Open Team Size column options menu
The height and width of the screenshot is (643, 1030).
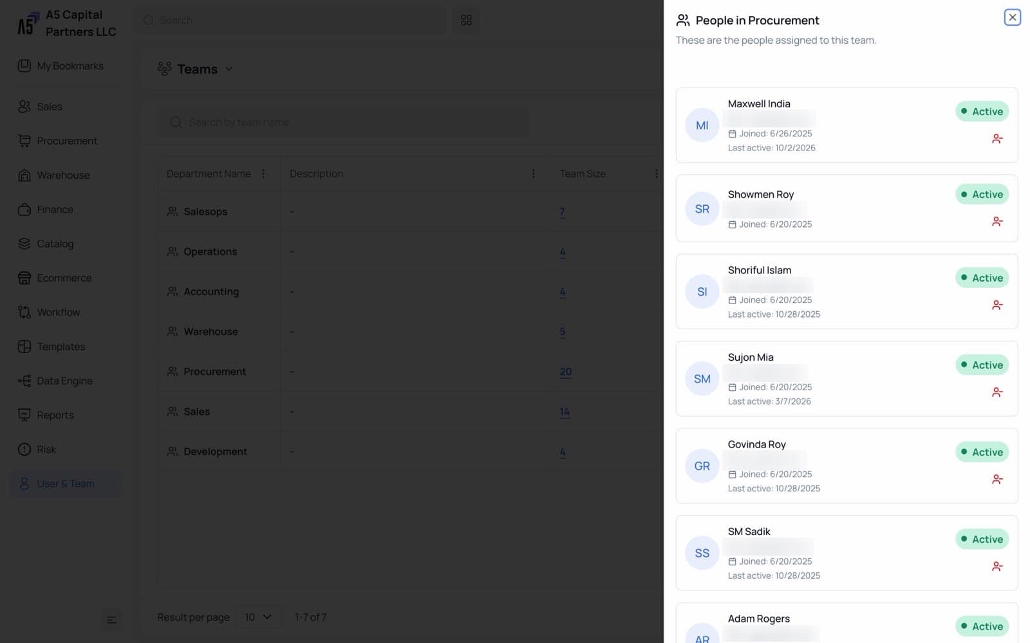[x=656, y=174]
